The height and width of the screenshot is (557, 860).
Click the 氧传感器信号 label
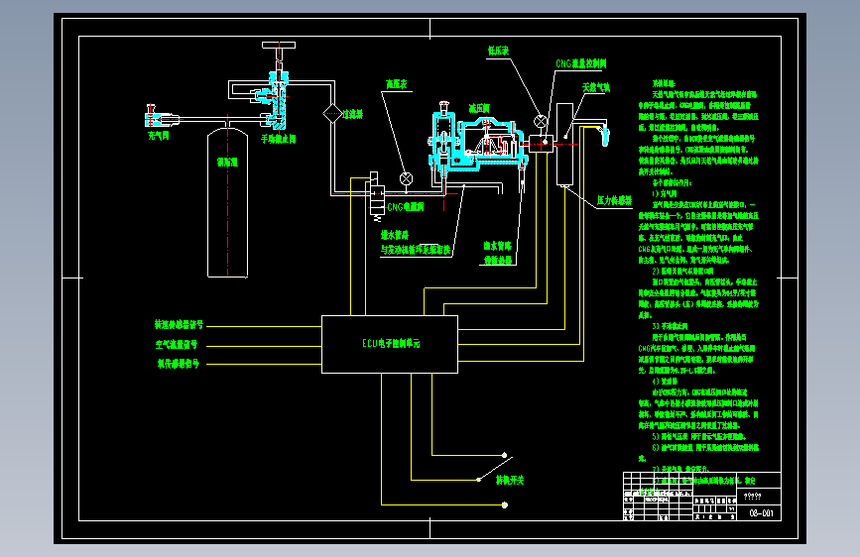179,364
